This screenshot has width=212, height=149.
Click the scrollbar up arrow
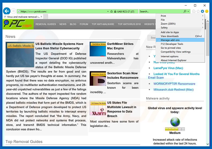[207, 22]
